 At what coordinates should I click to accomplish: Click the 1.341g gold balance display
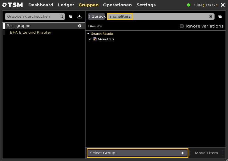pos(205,5)
